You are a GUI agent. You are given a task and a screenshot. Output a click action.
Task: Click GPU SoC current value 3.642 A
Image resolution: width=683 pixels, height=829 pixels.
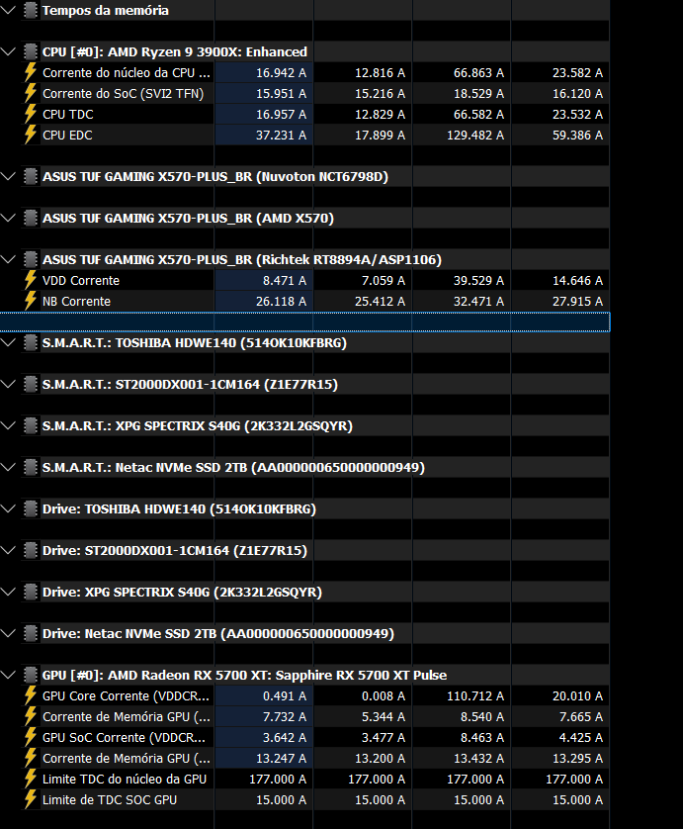(285, 738)
